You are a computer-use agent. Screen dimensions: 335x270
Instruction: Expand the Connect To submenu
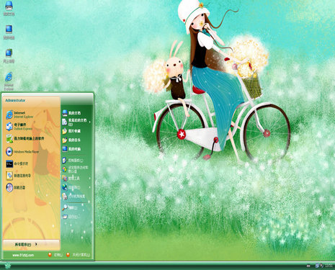(x=90, y=187)
